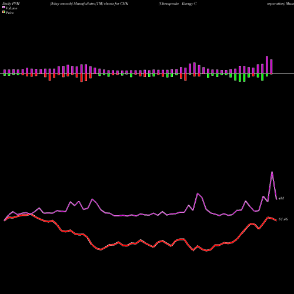Select the Price legend label
Image resolution: width=294 pixels, height=294 pixels.
(x=9, y=13)
